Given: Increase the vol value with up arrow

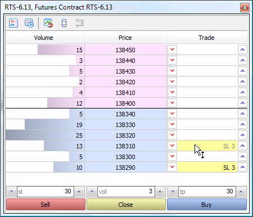Looking at the screenshot, I should tap(160, 192).
